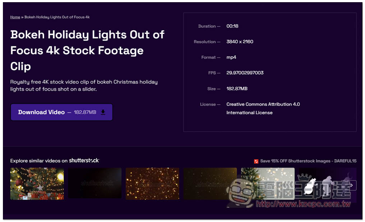Click the 3840 x 2160 resolution value

coord(239,42)
